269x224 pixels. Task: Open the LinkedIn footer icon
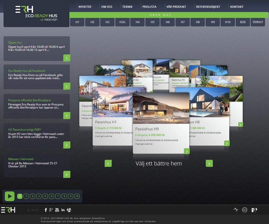click(63, 210)
